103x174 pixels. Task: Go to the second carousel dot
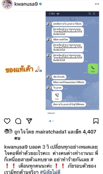pyautogui.click(x=53, y=121)
